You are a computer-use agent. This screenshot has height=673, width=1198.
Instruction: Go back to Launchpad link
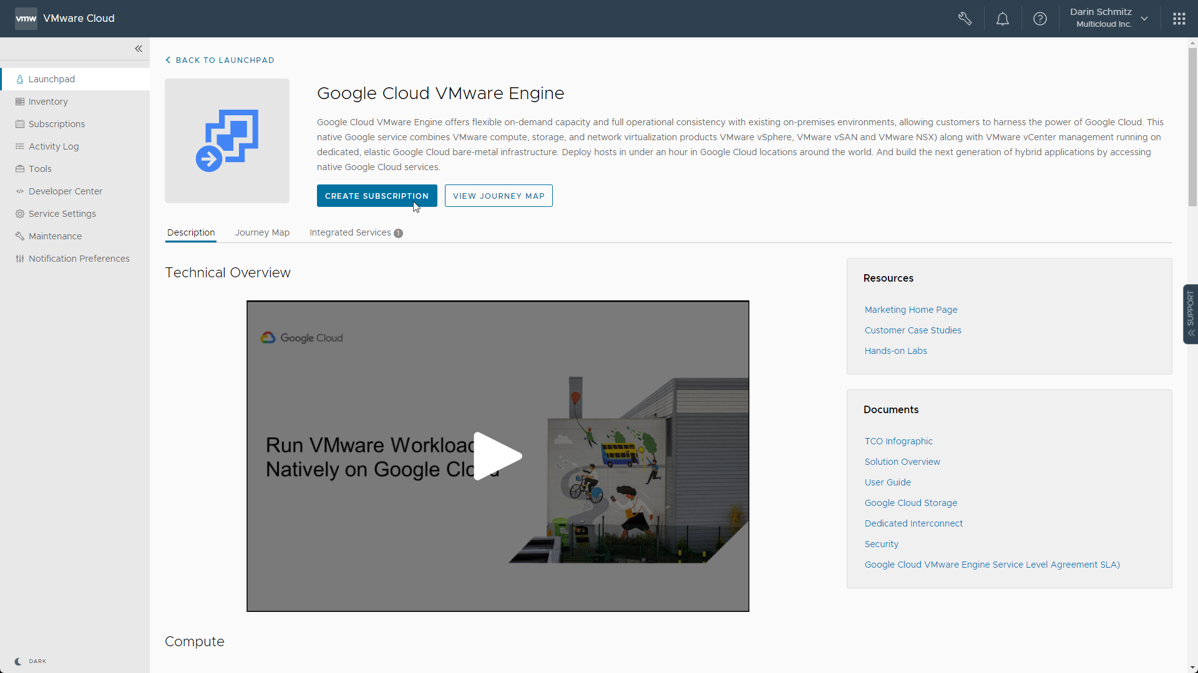[x=220, y=60]
